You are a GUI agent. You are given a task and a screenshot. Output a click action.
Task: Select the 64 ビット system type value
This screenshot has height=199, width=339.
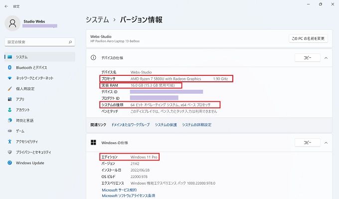tap(170, 105)
